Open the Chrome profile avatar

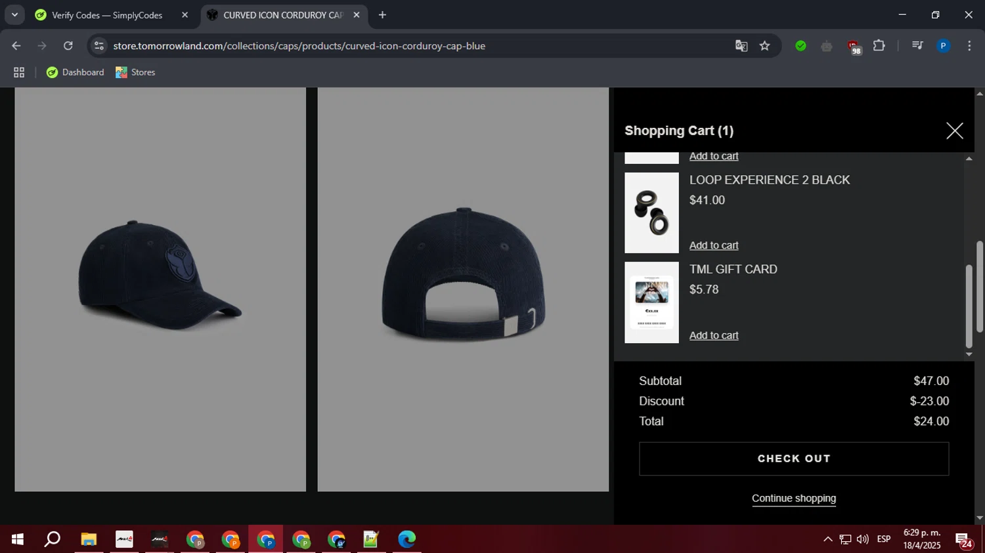[x=943, y=46]
